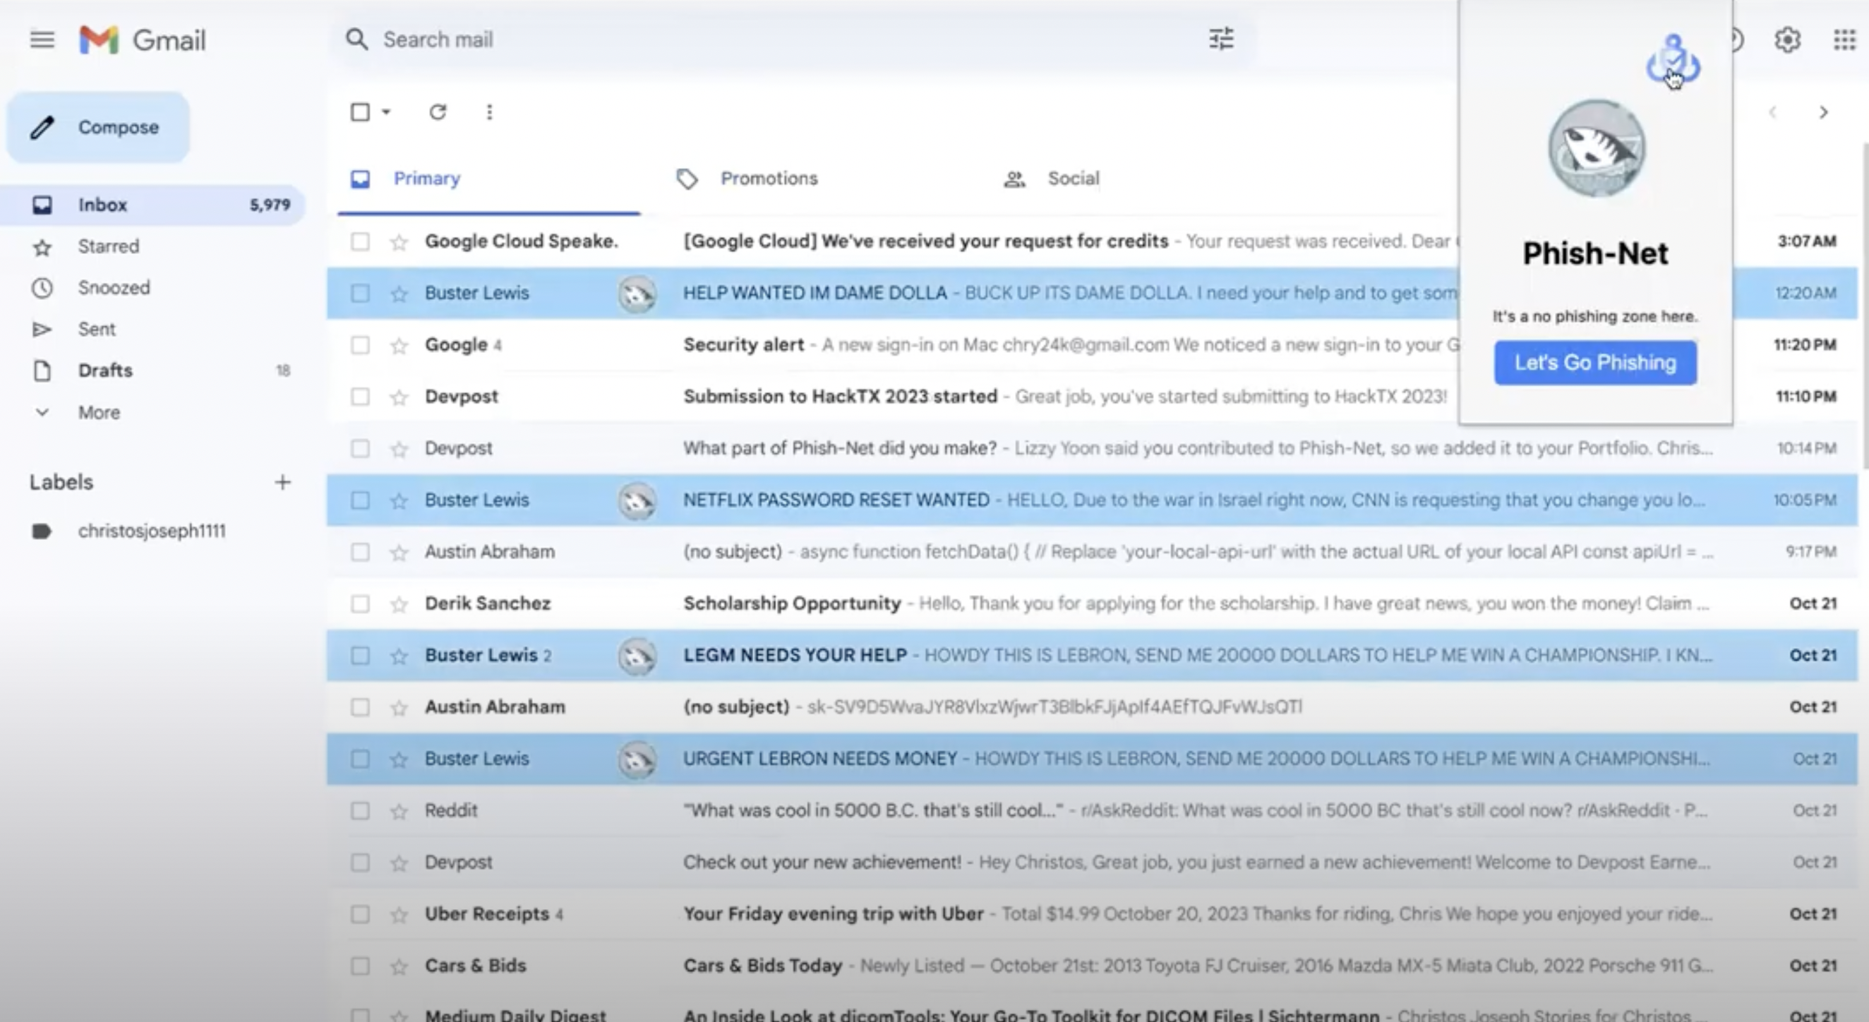Viewport: 1869px width, 1022px height.
Task: Star the Google Security alert email
Action: [x=399, y=345]
